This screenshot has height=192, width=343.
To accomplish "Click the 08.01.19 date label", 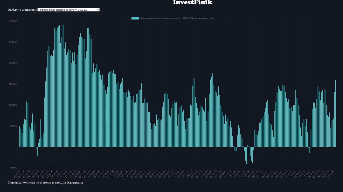I will [17, 174].
